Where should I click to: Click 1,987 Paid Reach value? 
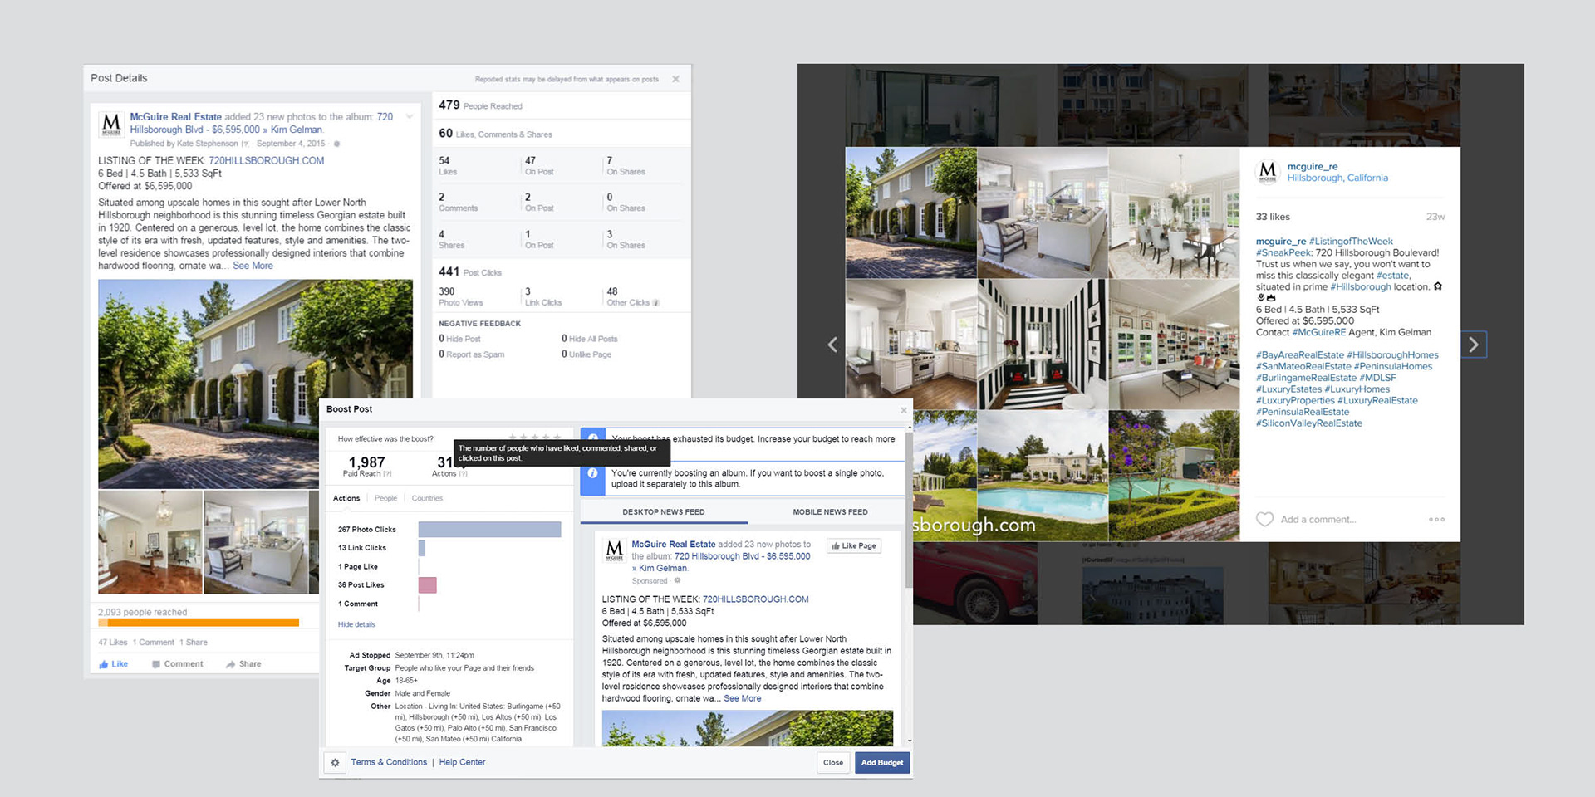tap(366, 462)
